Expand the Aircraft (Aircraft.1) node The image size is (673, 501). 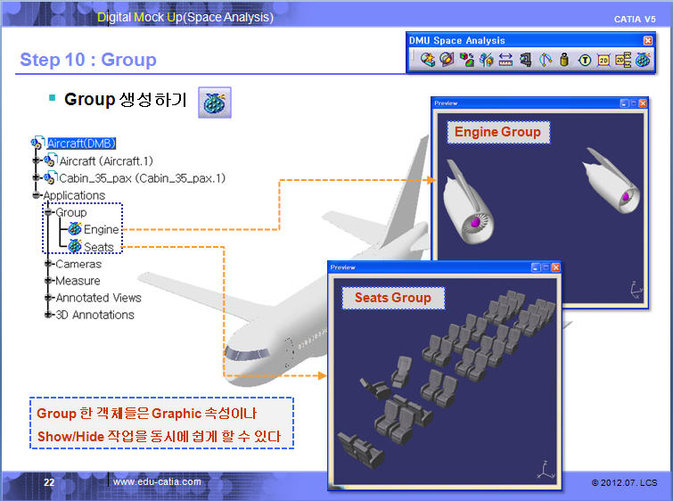(x=37, y=160)
